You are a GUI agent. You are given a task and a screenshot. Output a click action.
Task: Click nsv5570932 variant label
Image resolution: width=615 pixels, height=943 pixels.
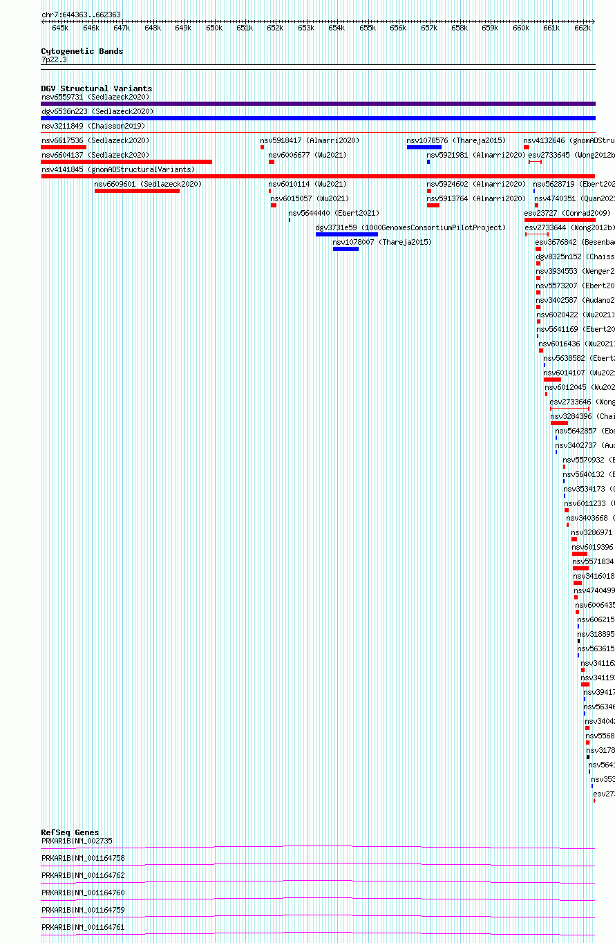pyautogui.click(x=589, y=460)
